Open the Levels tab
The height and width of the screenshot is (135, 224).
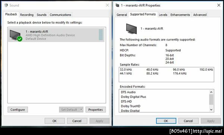[163, 15]
